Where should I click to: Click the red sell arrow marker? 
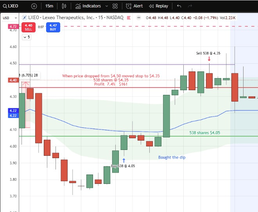209,59
